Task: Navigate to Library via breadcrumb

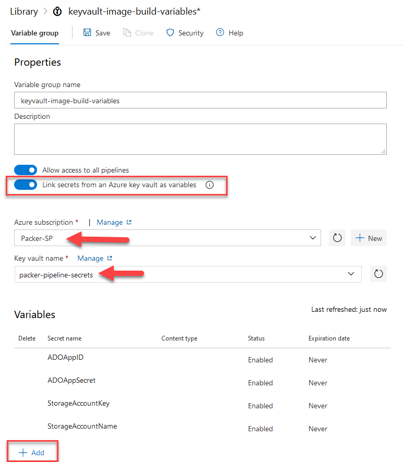Action: click(x=23, y=10)
